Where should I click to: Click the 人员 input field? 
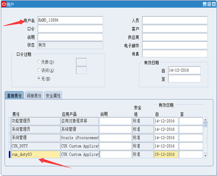coord(175,20)
